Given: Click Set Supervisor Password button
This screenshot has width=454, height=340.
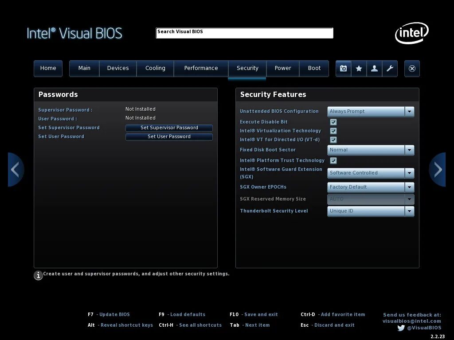Looking at the screenshot, I should 169,128.
